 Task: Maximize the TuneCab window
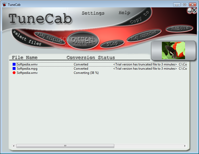(185, 4)
